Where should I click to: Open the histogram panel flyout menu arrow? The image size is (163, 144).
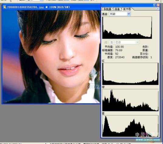pos(158,9)
